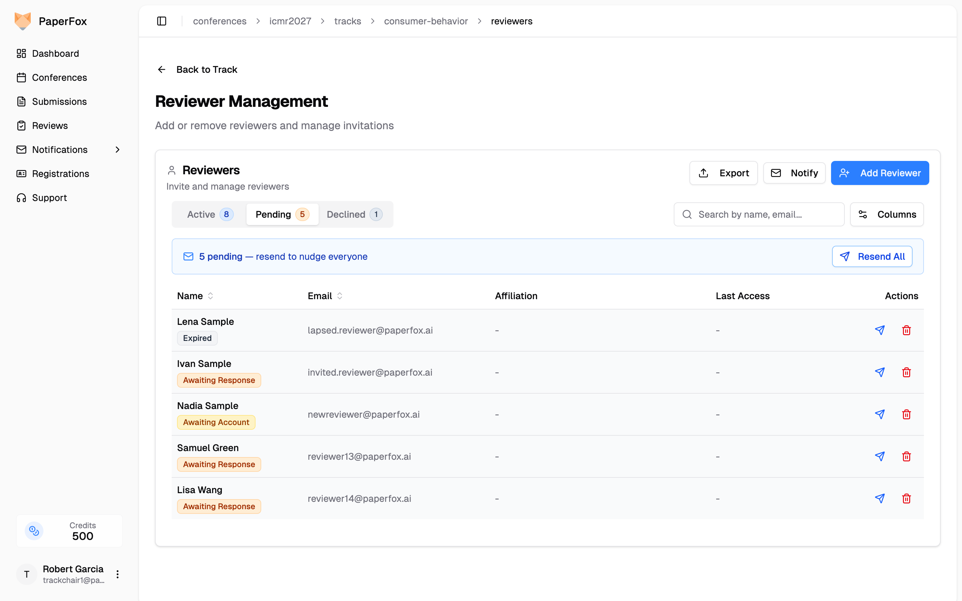This screenshot has width=962, height=601.
Task: Resend invitation to Lena Sample
Action: pyautogui.click(x=880, y=330)
